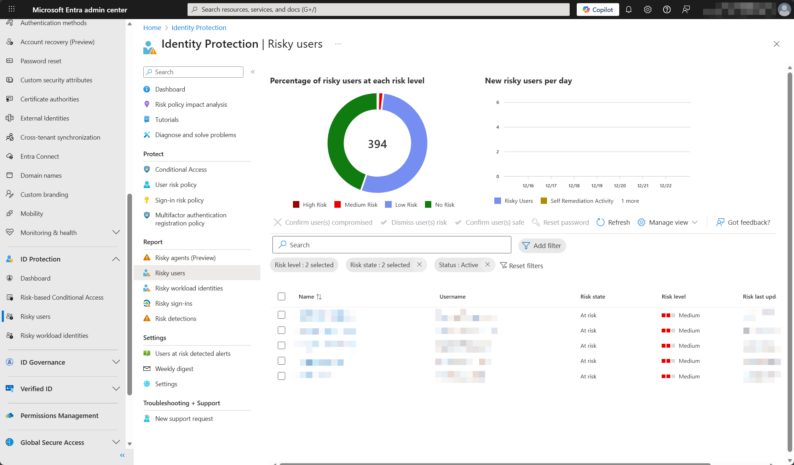This screenshot has height=465, width=794.
Task: Collapse the ID Protection section
Action: (x=116, y=259)
